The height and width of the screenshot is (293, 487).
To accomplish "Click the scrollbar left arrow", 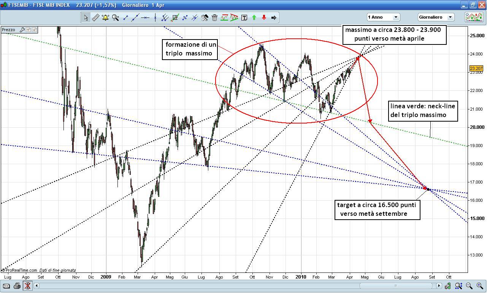I will pyautogui.click(x=37, y=286).
